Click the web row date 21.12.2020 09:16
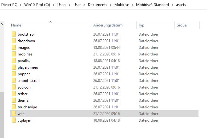Screen dimensions: 207x138 [x=106, y=113]
